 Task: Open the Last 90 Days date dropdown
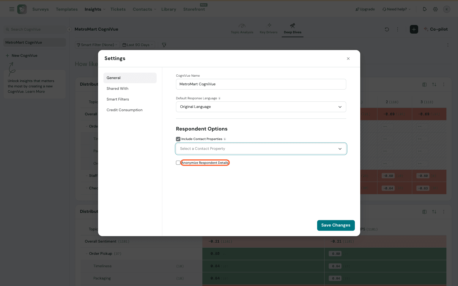138,45
